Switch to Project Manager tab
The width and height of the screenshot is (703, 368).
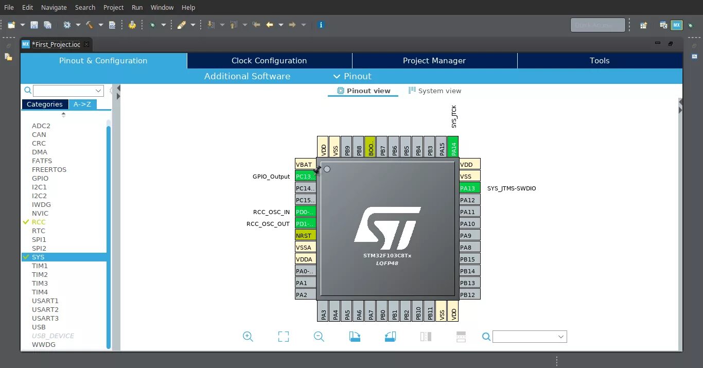pyautogui.click(x=434, y=61)
